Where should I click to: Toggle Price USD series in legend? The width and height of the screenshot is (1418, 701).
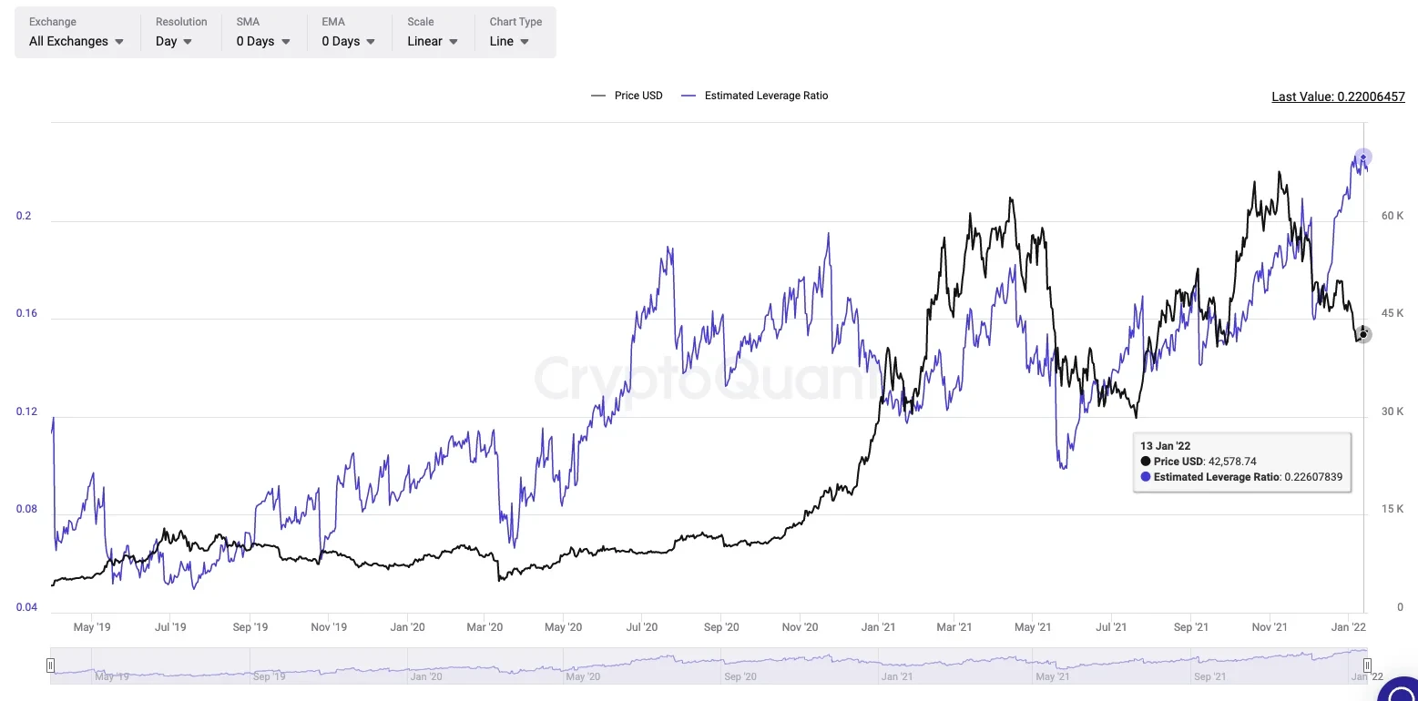[627, 96]
